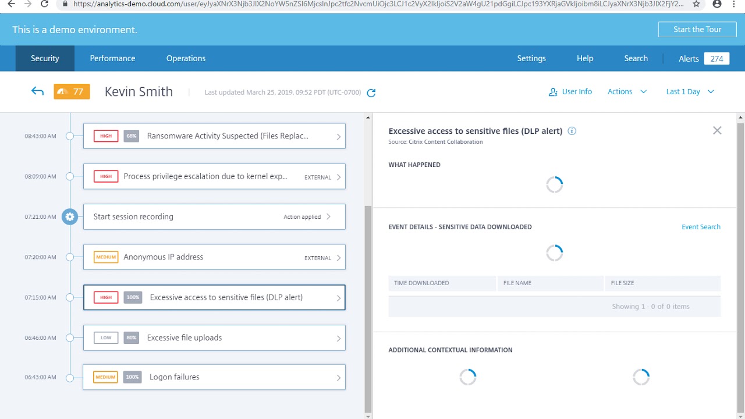
Task: Expand Excessive access to sensitive files chevron
Action: (x=339, y=298)
